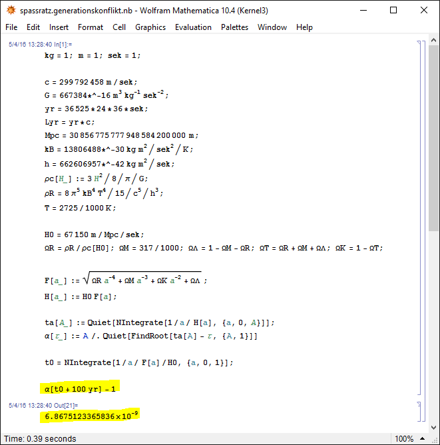Viewport: 440px width, 445px height.
Task: Click the ta[A_] NIntegrate definition line
Action: (x=160, y=322)
